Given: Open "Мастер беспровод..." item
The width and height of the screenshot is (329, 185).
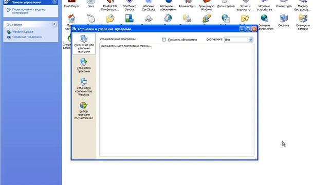Looking at the screenshot, I should (303, 6).
